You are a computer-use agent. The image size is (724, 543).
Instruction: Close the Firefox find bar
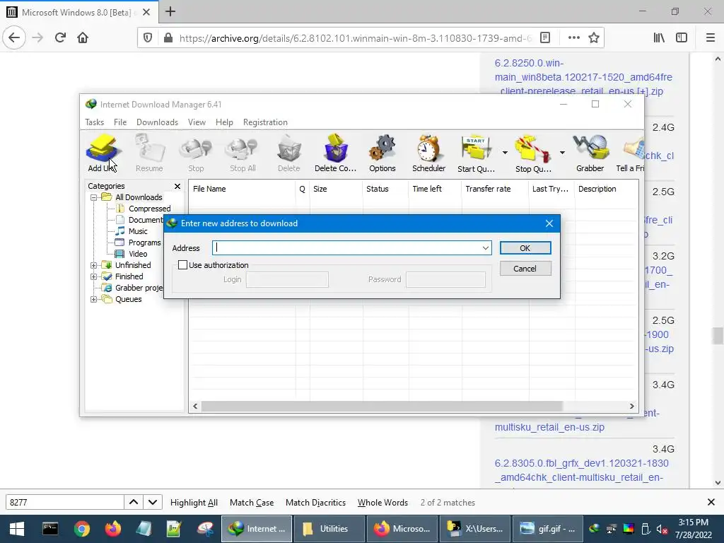[x=711, y=502]
